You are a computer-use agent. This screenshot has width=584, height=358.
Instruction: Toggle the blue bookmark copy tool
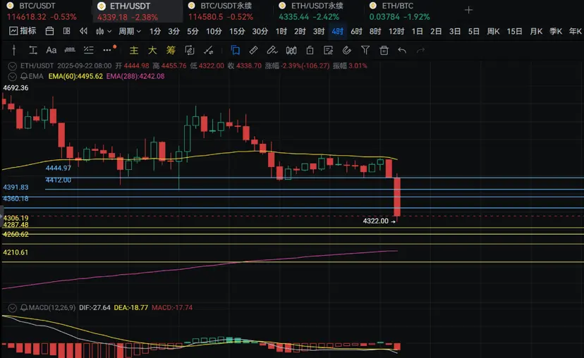point(235,50)
